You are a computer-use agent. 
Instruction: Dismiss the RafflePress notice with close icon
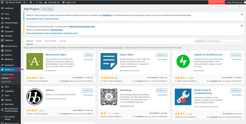click(x=242, y=14)
